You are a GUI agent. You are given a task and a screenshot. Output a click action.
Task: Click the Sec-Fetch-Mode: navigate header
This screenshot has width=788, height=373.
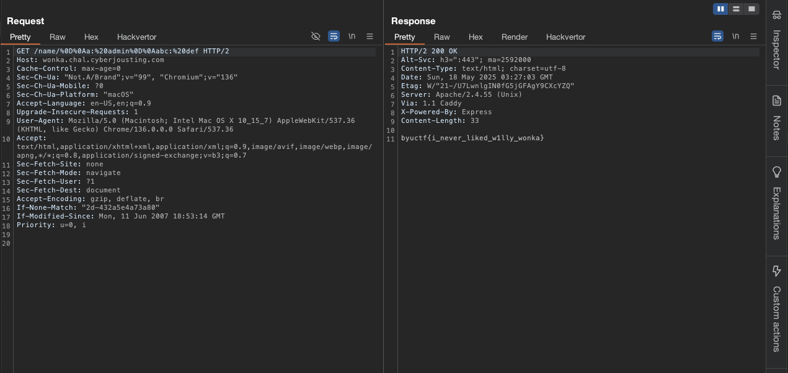click(69, 173)
